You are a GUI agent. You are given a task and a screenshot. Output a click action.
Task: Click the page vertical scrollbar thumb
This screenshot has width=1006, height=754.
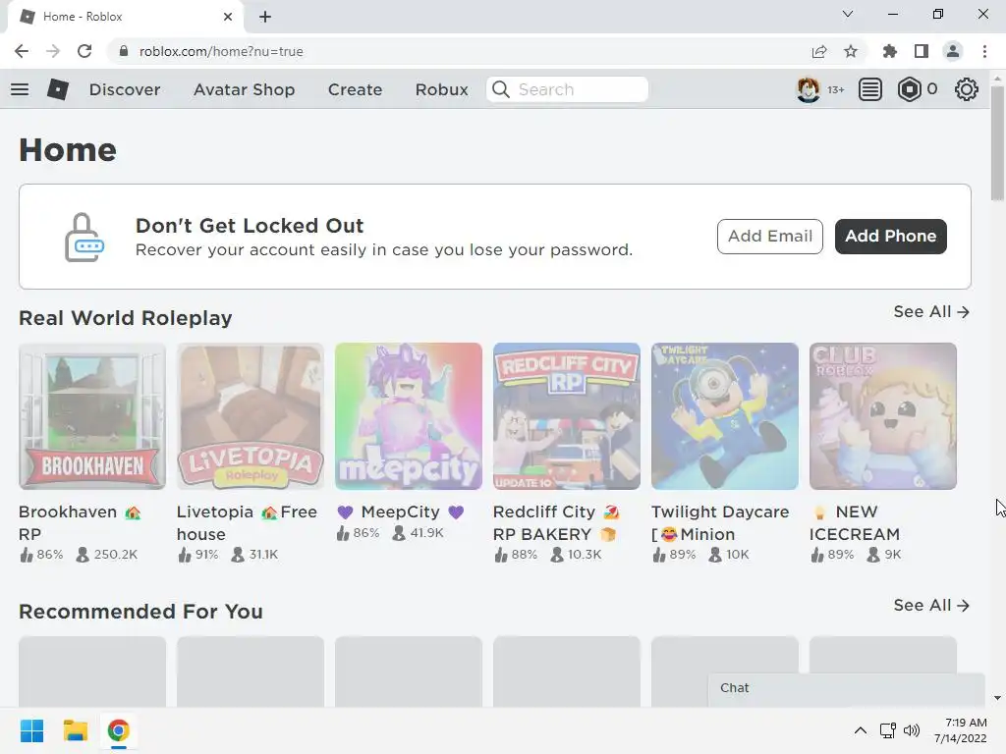997,143
